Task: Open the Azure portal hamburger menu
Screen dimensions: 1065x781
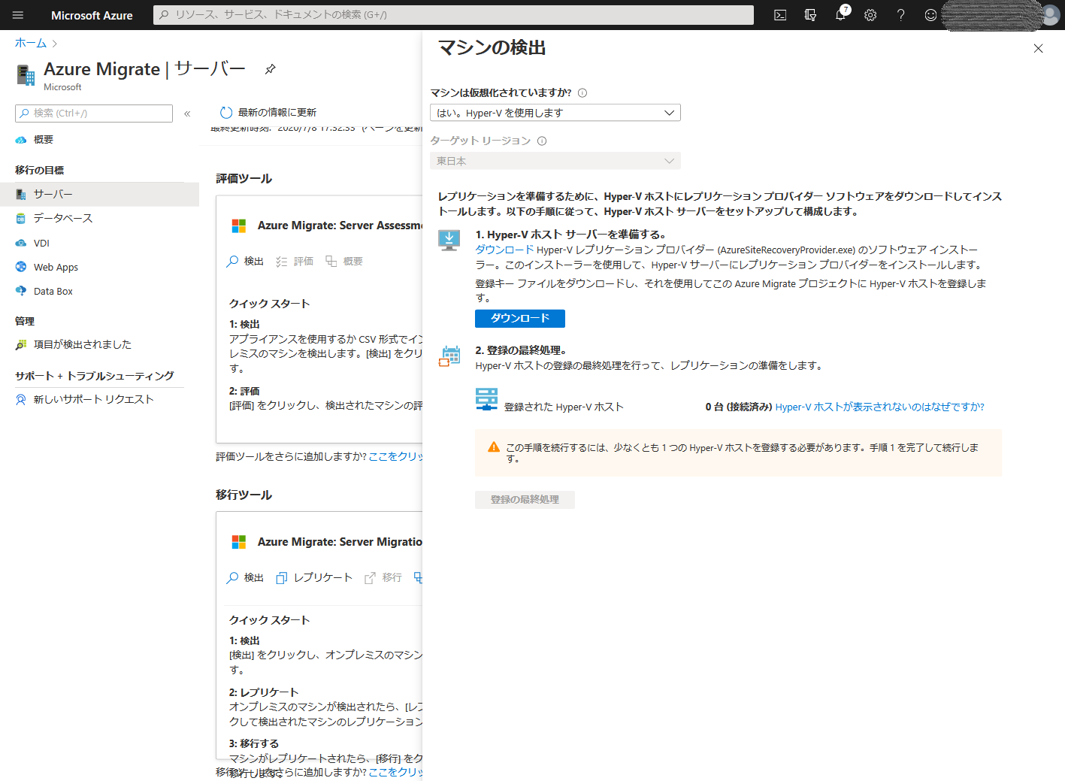Action: pyautogui.click(x=18, y=15)
